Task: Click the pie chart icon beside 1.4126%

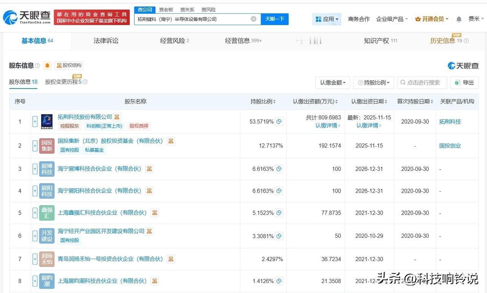Action: (x=279, y=281)
